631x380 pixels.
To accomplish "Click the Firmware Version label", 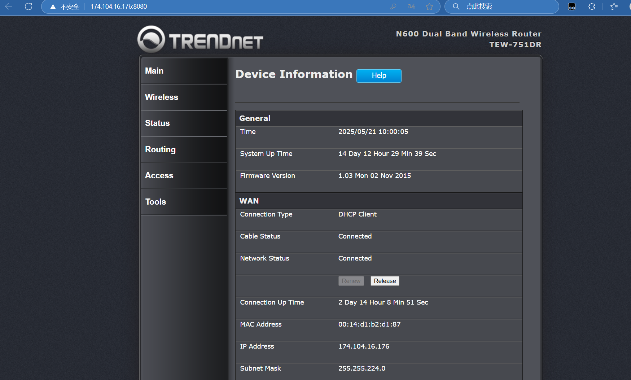I will 268,176.
